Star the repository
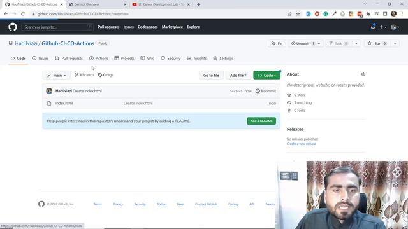 coord(377,43)
